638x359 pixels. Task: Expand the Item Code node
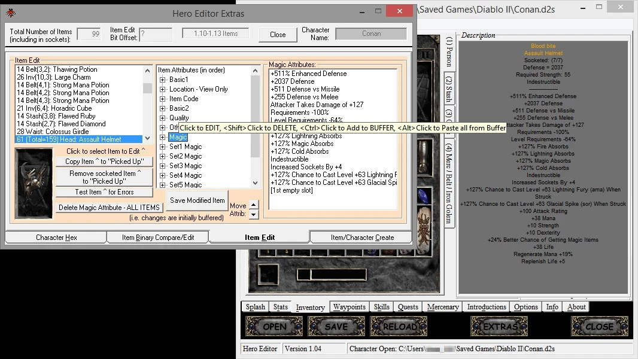pyautogui.click(x=162, y=99)
